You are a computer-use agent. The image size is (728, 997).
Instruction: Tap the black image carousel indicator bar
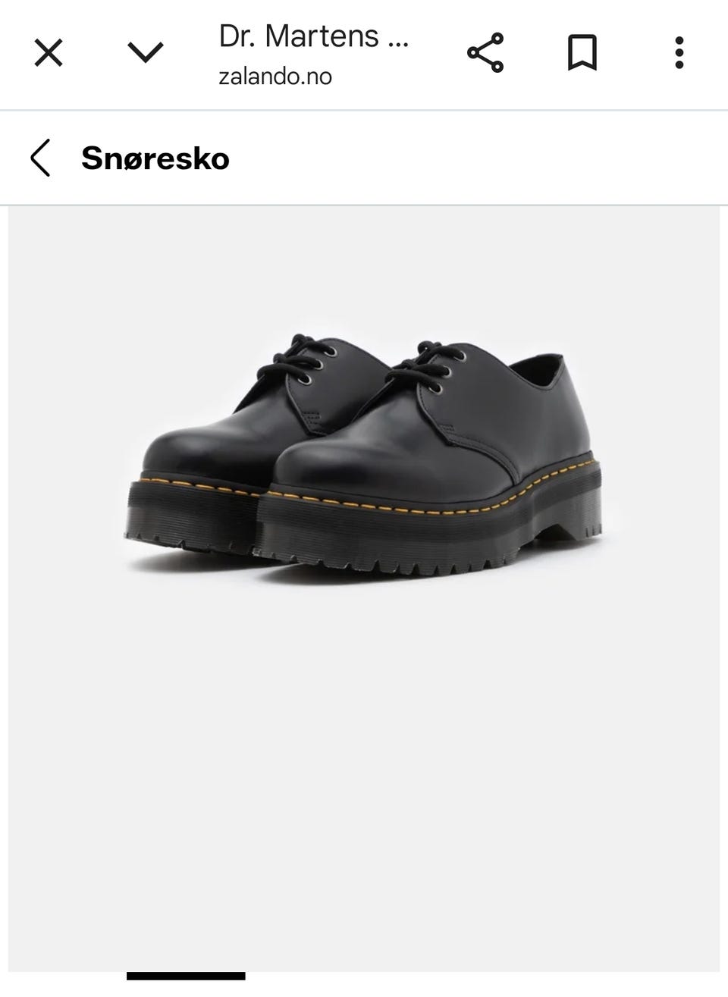tap(186, 976)
